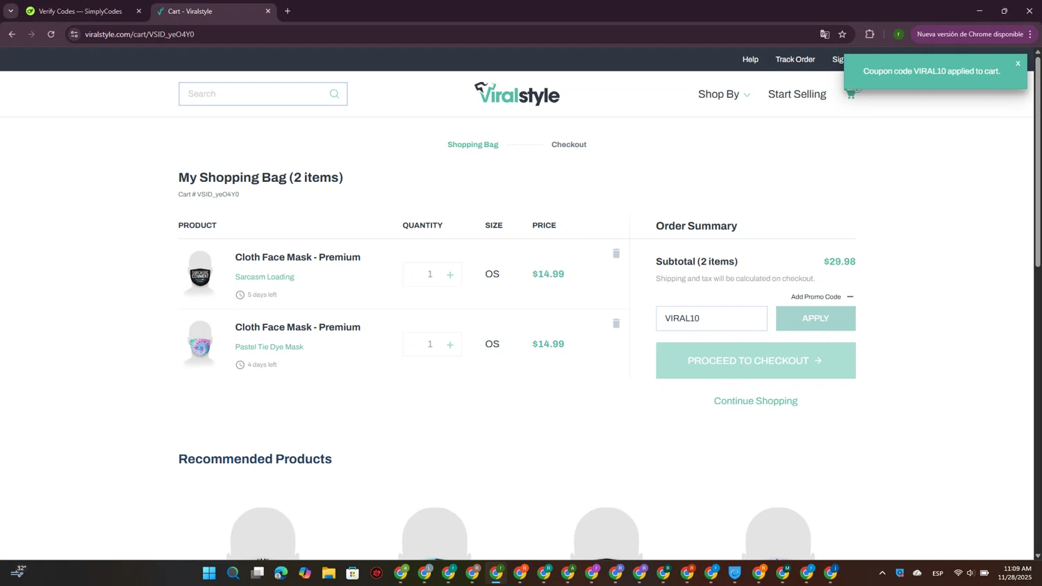Open network Wi-Fi tray icon

(958, 573)
